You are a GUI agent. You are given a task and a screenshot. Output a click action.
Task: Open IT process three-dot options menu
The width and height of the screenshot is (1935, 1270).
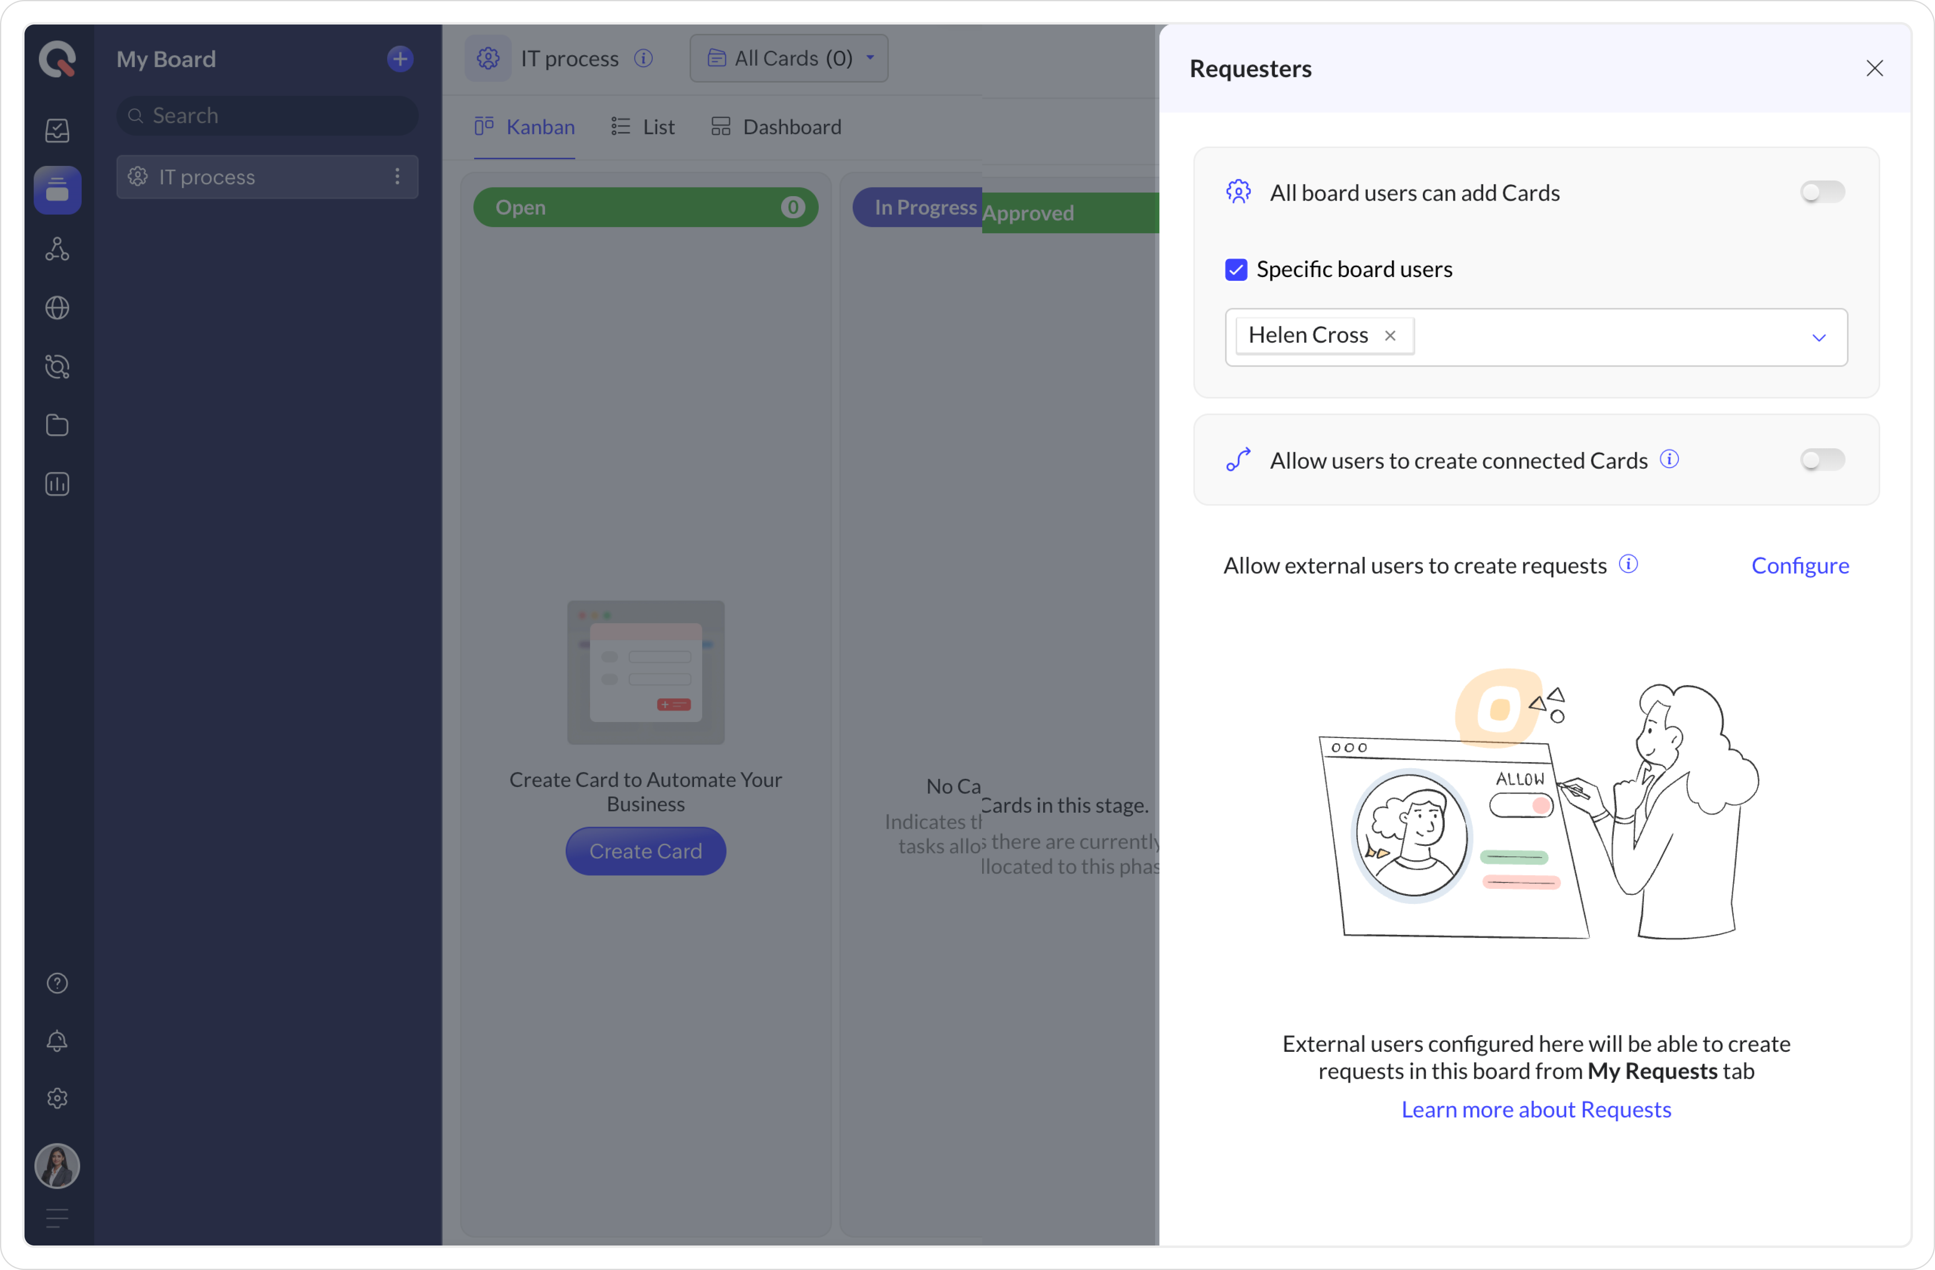[x=397, y=177]
